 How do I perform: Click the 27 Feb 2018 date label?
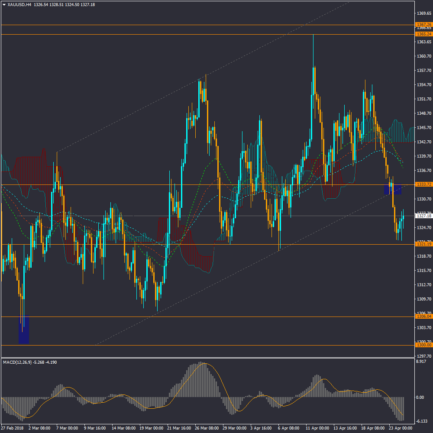pyautogui.click(x=12, y=428)
